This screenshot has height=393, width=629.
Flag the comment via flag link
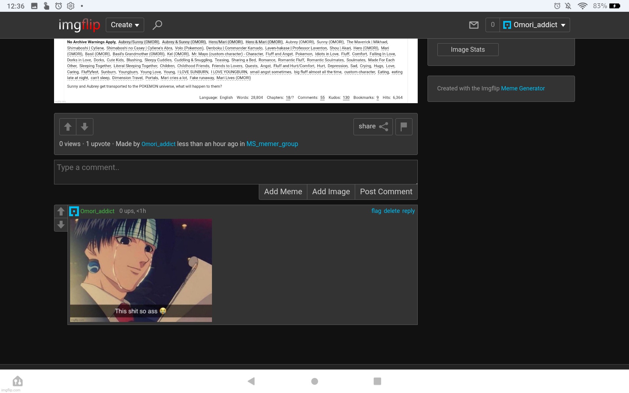pyautogui.click(x=376, y=211)
